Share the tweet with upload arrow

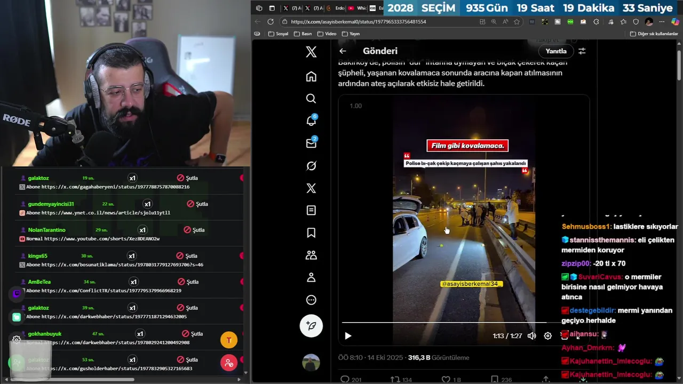[x=545, y=380]
